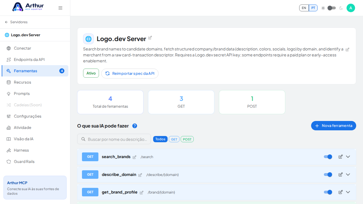This screenshot has height=204, width=363.
Task: Open the editor for get_brand_profile row
Action: (341, 192)
